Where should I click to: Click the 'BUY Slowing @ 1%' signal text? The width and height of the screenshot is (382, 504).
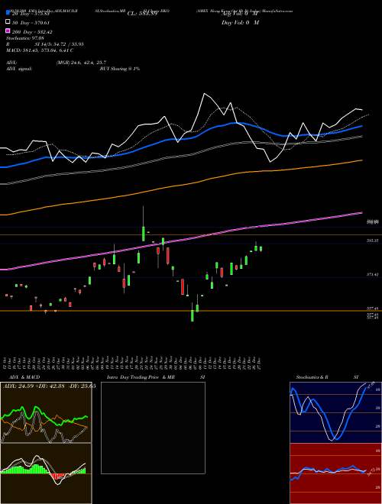coord(120,69)
